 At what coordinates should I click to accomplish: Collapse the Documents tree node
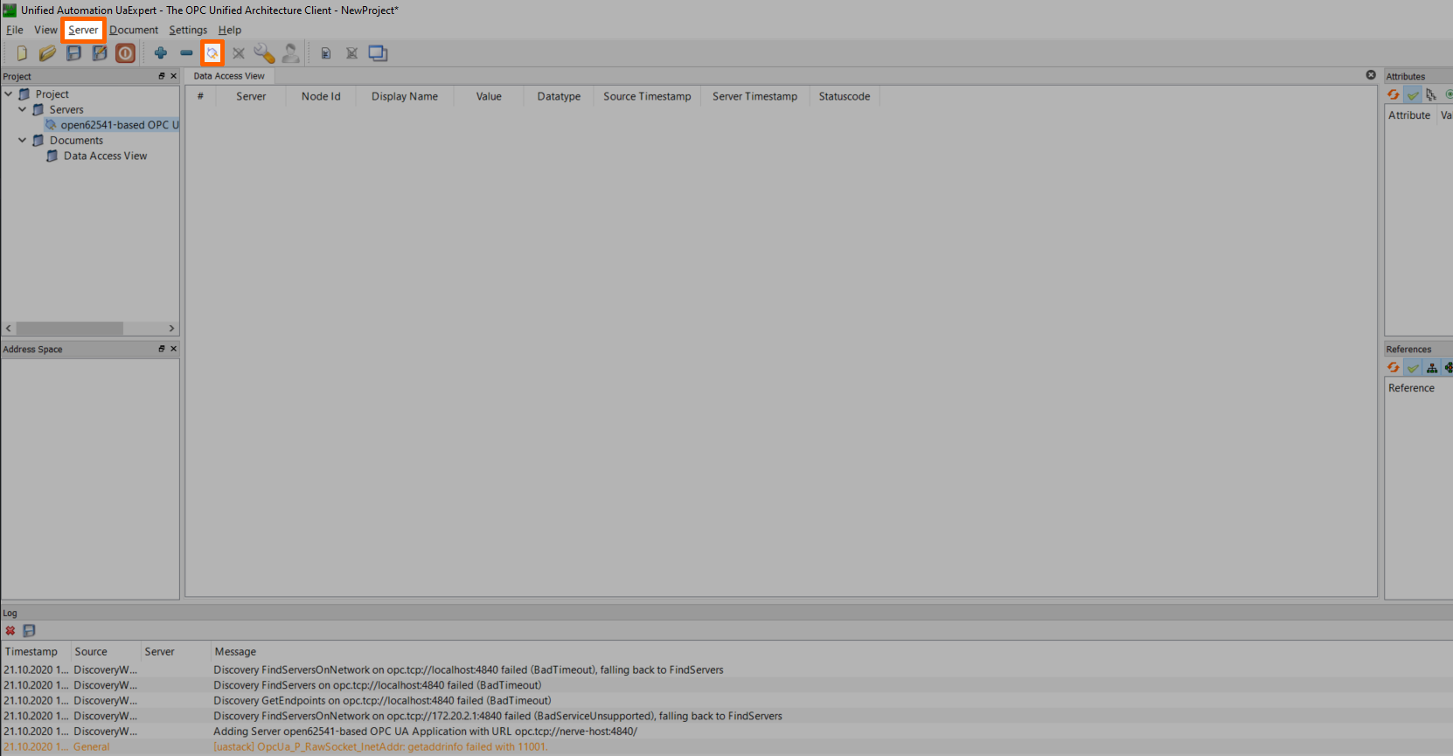(x=23, y=140)
